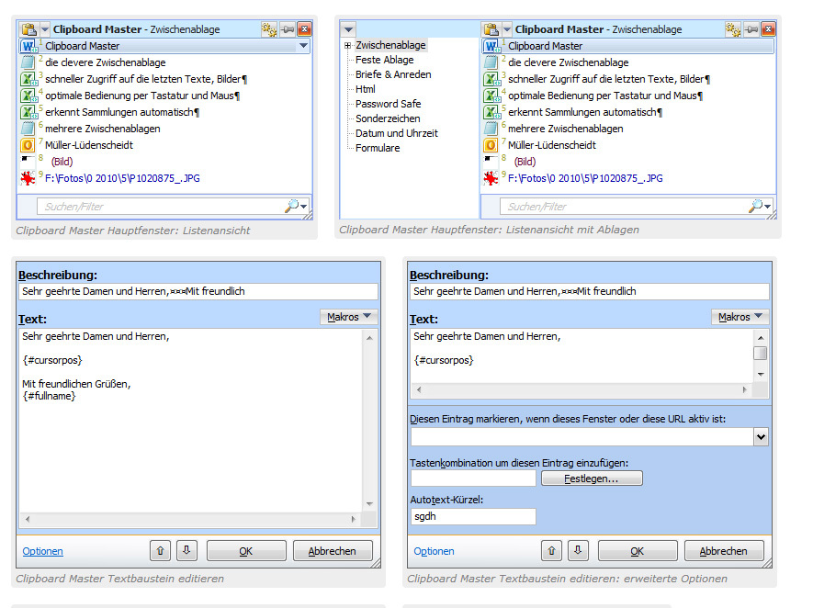Image resolution: width=813 pixels, height=608 pixels.
Task: Open title dropdown arrow in left Clipboard Master window
Action: [x=45, y=29]
